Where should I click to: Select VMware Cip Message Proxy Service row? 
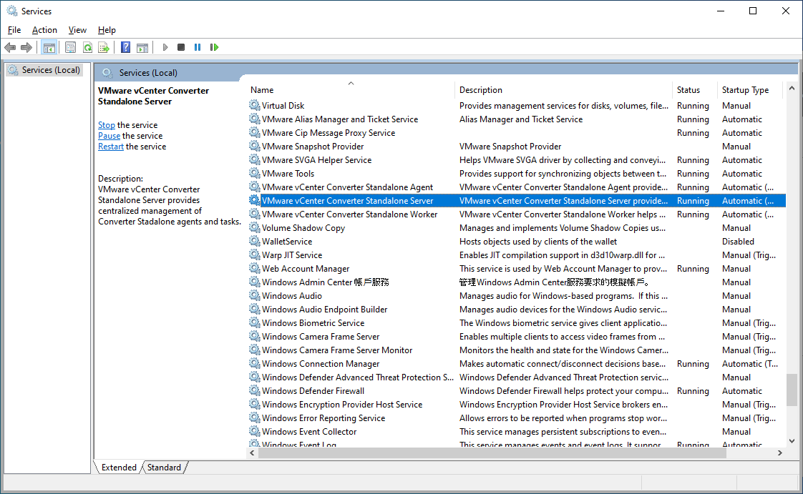click(516, 132)
